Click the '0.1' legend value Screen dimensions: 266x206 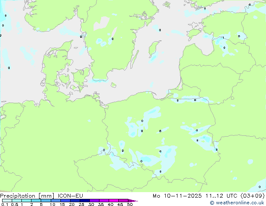[x=5, y=204]
